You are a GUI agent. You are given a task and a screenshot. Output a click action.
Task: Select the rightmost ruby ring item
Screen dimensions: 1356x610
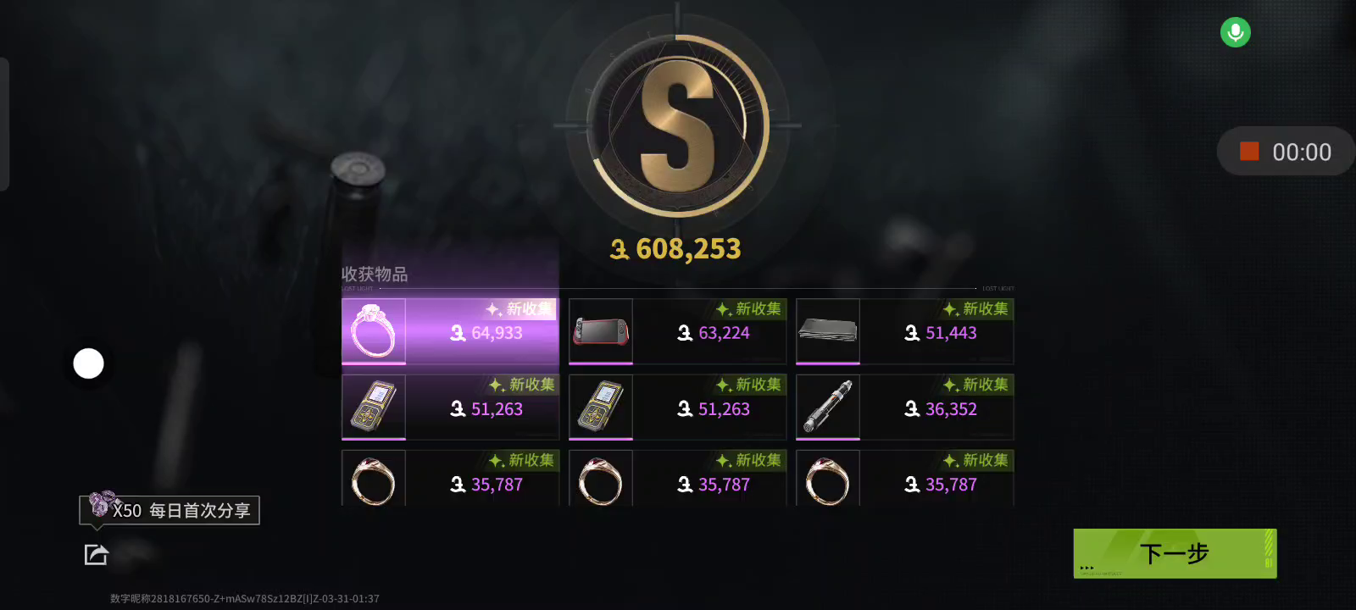904,479
